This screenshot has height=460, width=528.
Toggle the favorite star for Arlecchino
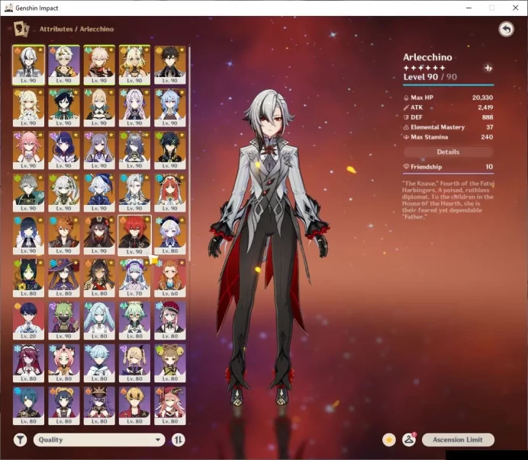click(389, 439)
